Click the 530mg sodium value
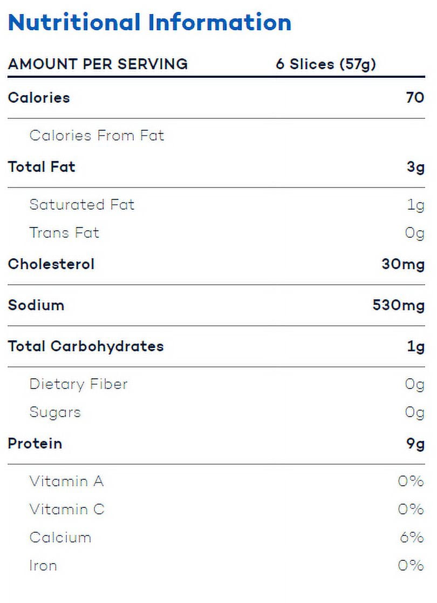Screen dimensions: 437x603 pos(399,306)
